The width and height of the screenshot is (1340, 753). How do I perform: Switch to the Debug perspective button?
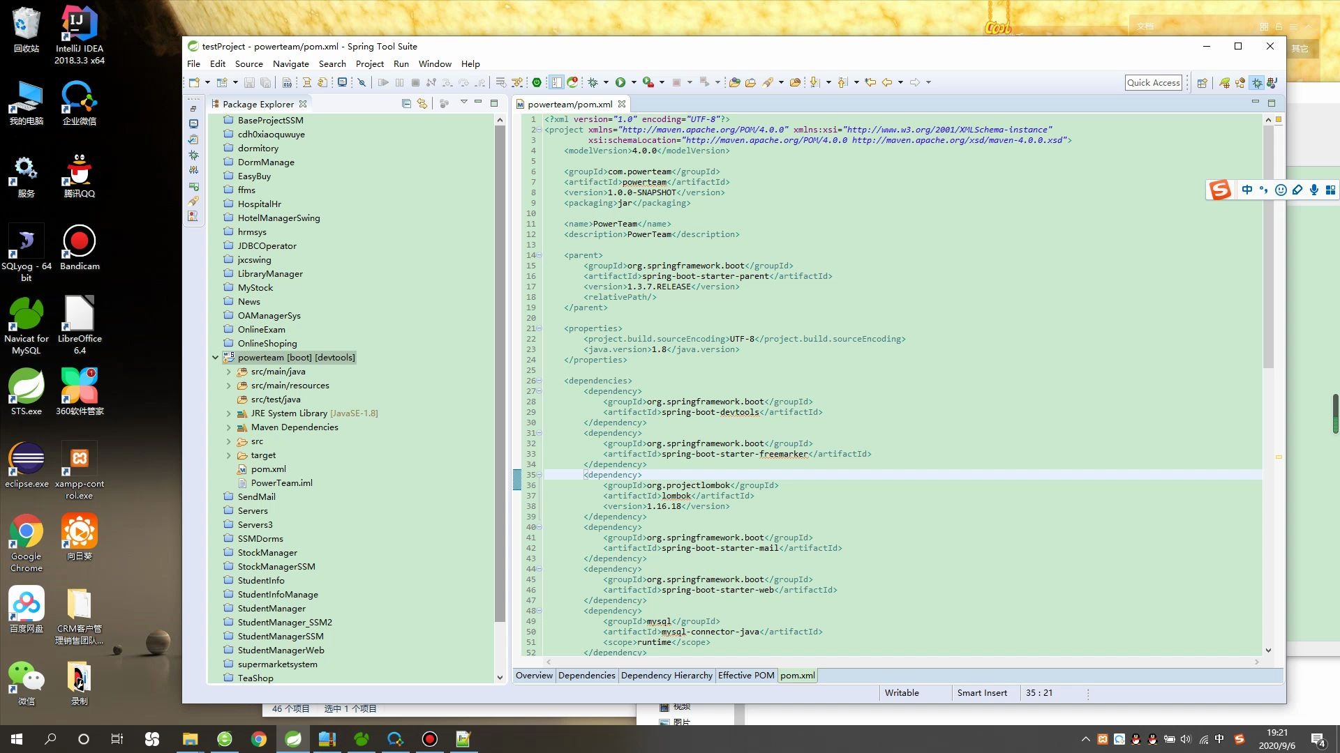click(x=1257, y=82)
